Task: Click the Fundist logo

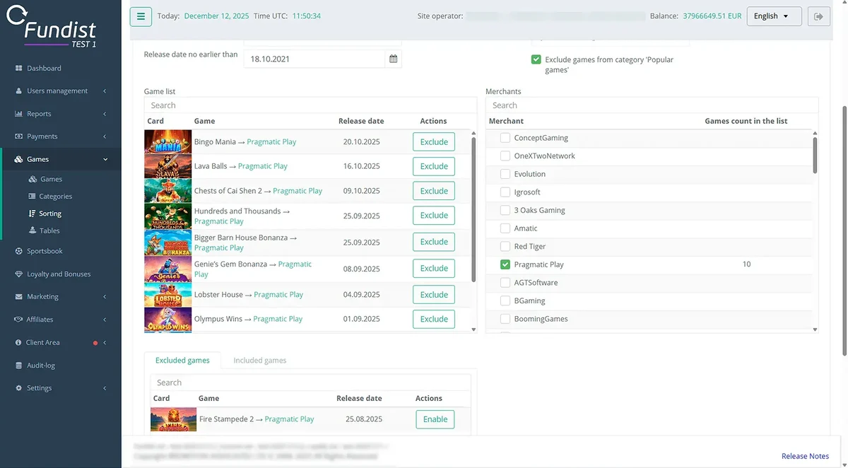Action: tap(53, 25)
